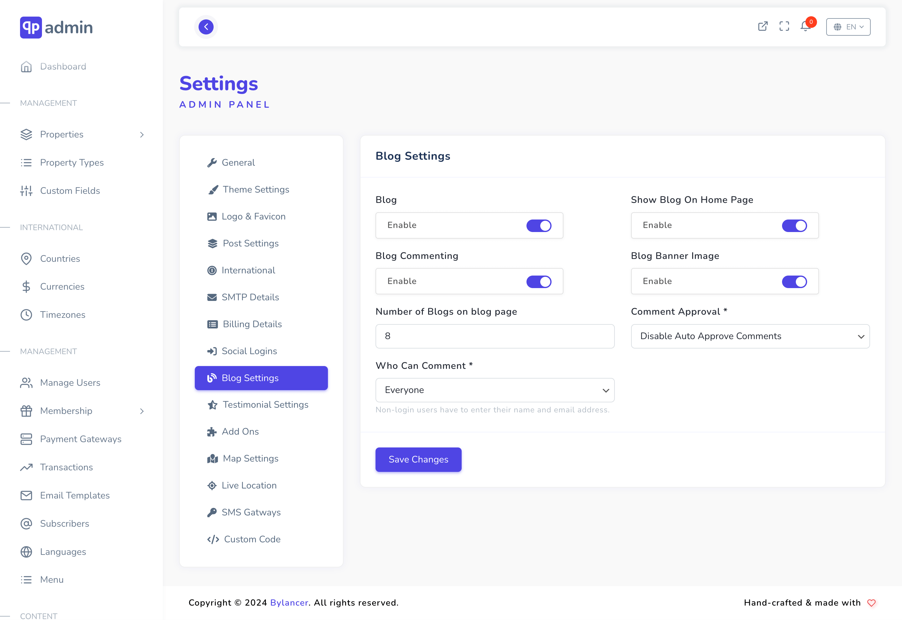Click the qp admin logo
The width and height of the screenshot is (902, 620).
[x=56, y=27]
